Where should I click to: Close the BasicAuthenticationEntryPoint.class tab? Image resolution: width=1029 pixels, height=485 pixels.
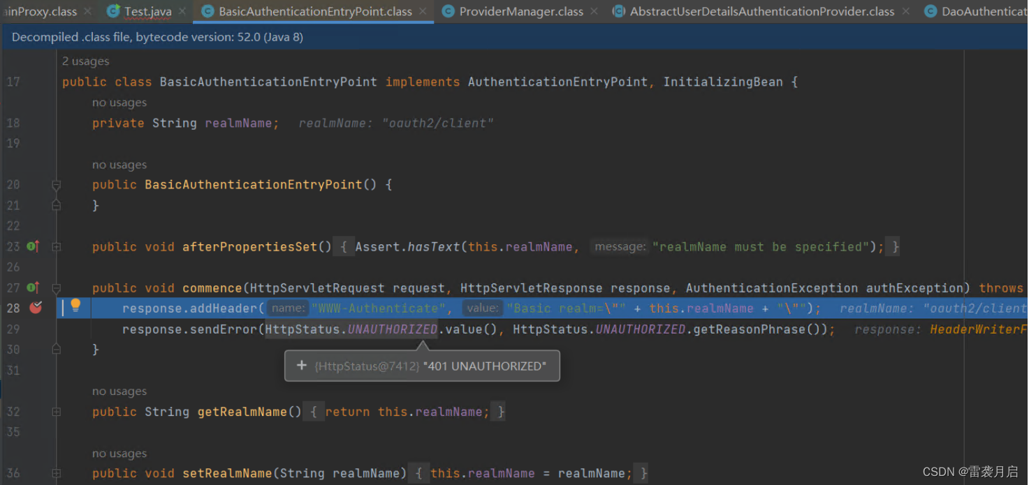pyautogui.click(x=423, y=11)
